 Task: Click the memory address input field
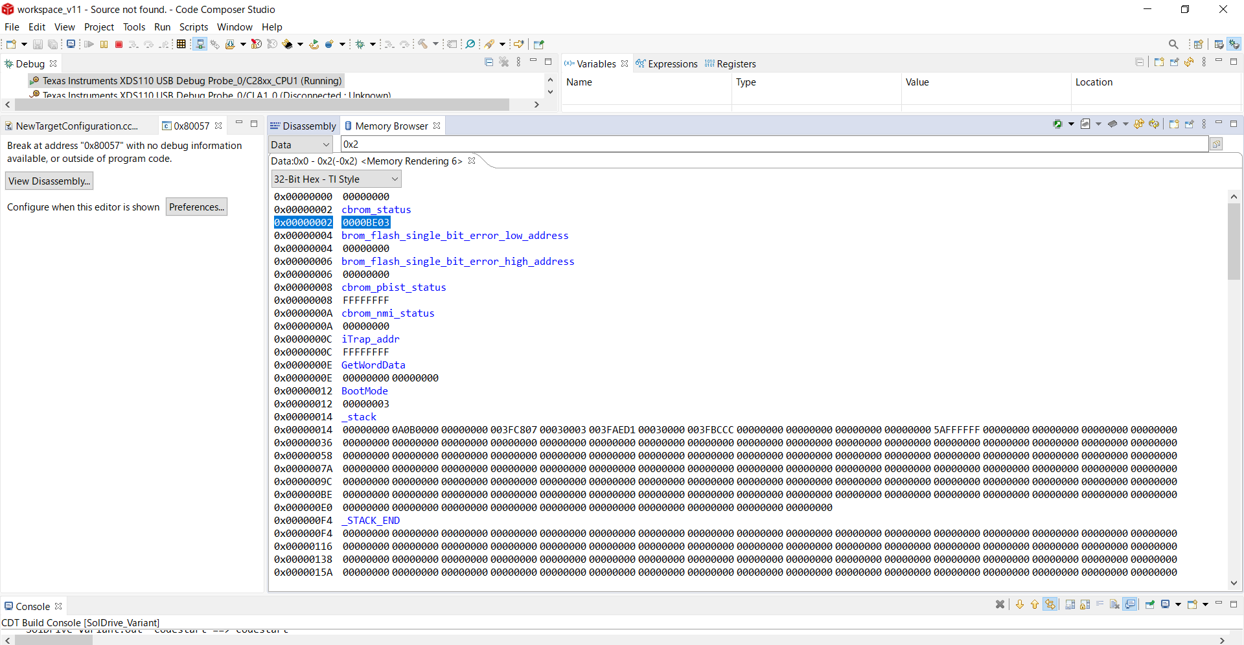click(774, 144)
